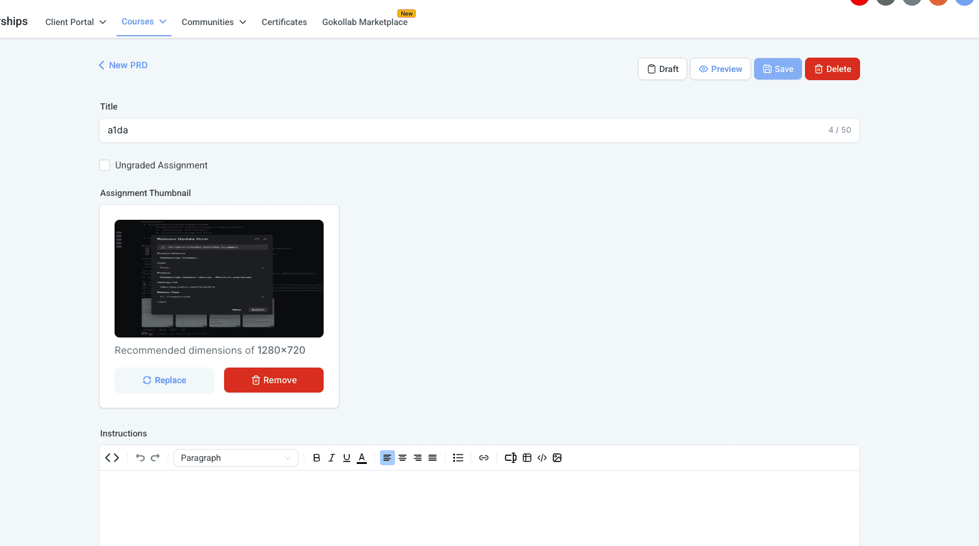Open the Certificates tab
979x546 pixels.
[x=284, y=22]
